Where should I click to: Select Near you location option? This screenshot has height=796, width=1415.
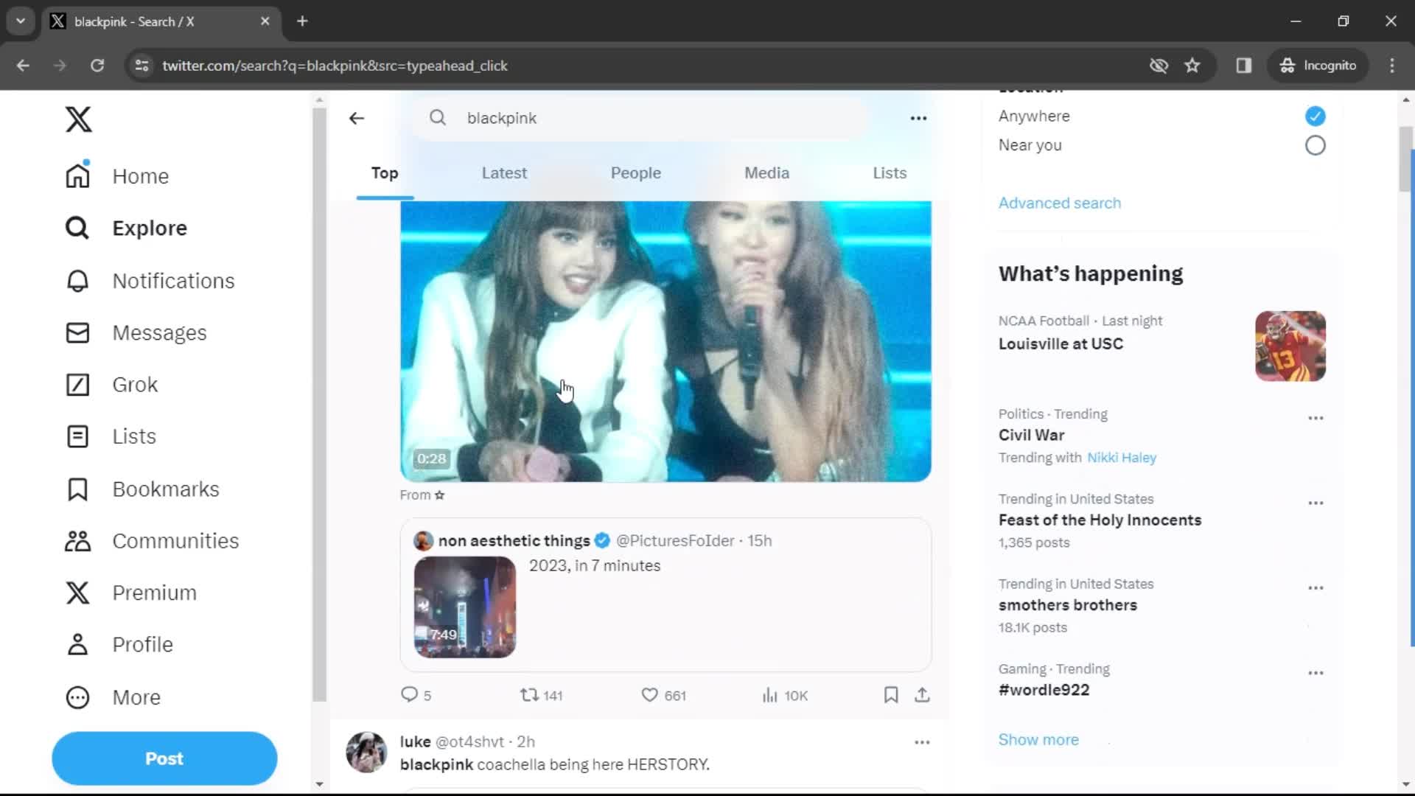pos(1315,145)
